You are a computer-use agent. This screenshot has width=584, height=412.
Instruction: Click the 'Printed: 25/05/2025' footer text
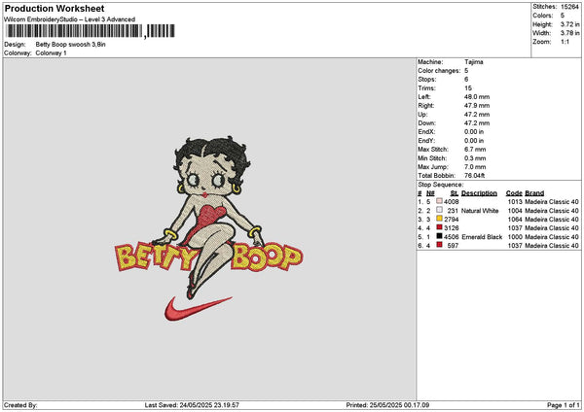[387, 405]
